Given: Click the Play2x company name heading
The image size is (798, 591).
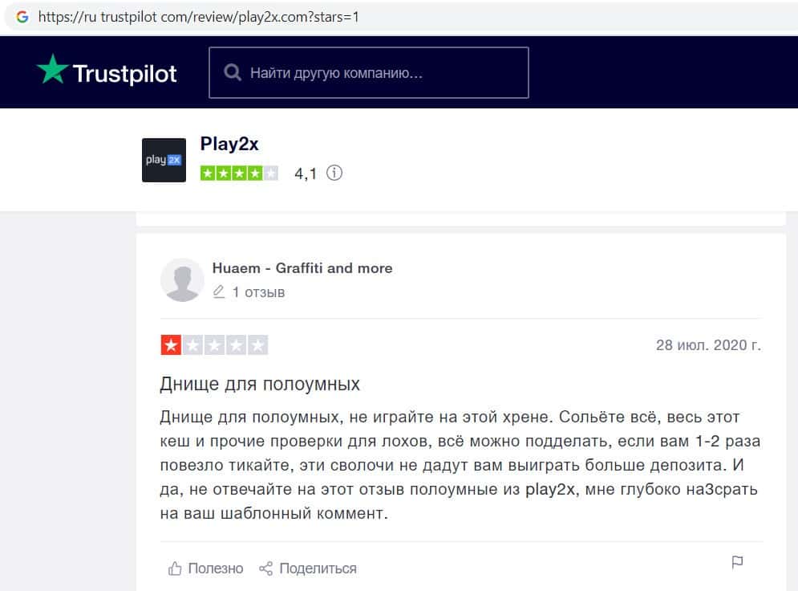Looking at the screenshot, I should (229, 145).
